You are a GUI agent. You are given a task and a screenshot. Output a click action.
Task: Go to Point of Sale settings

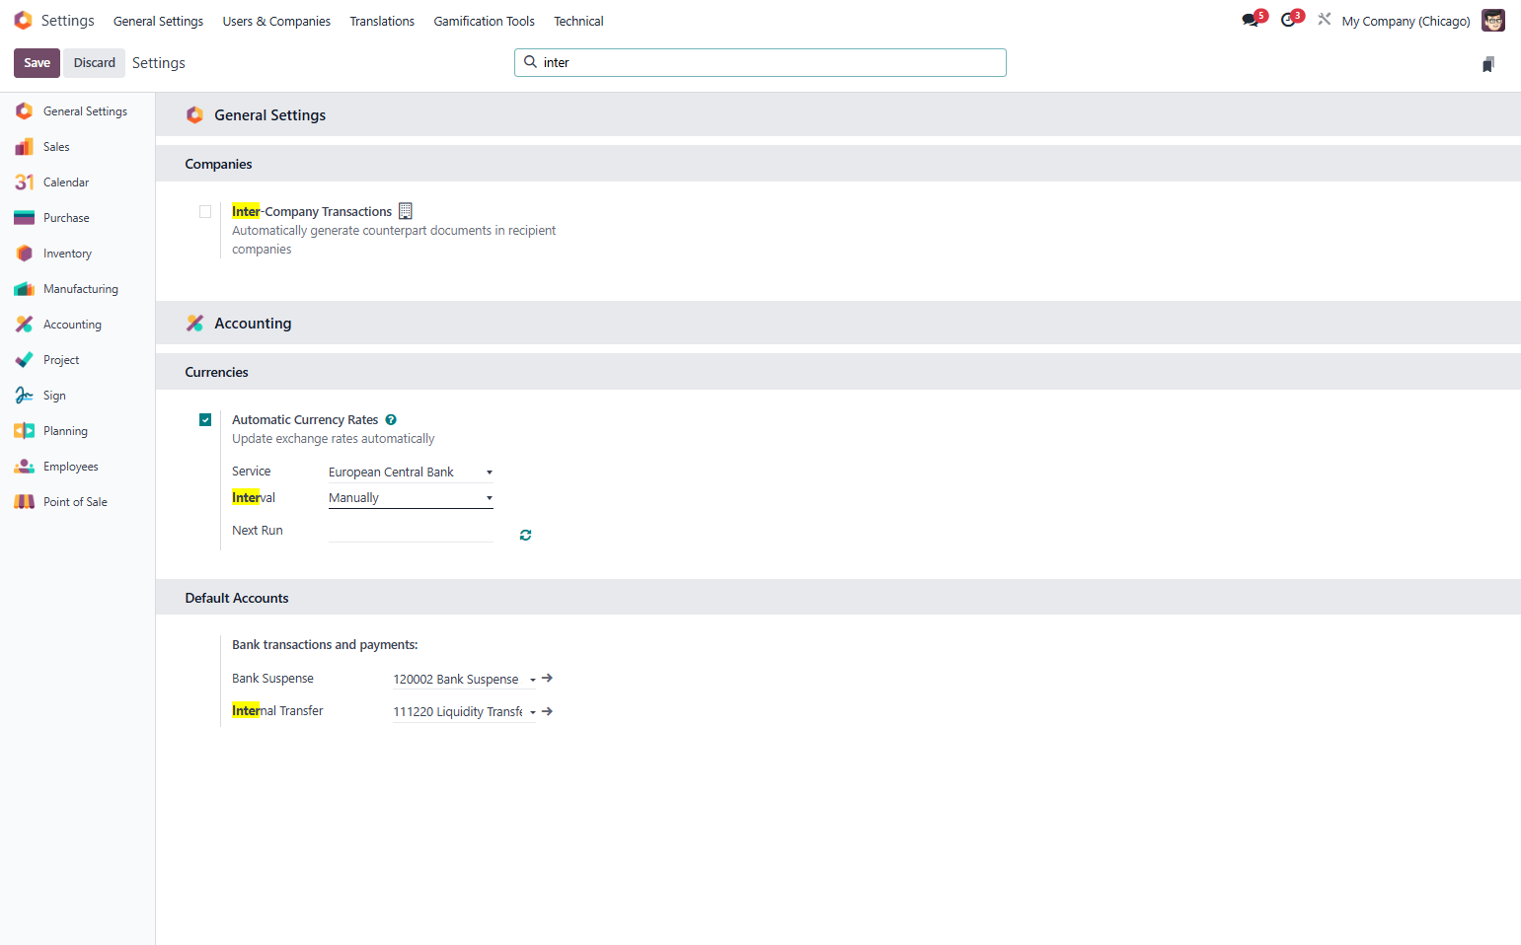point(77,502)
